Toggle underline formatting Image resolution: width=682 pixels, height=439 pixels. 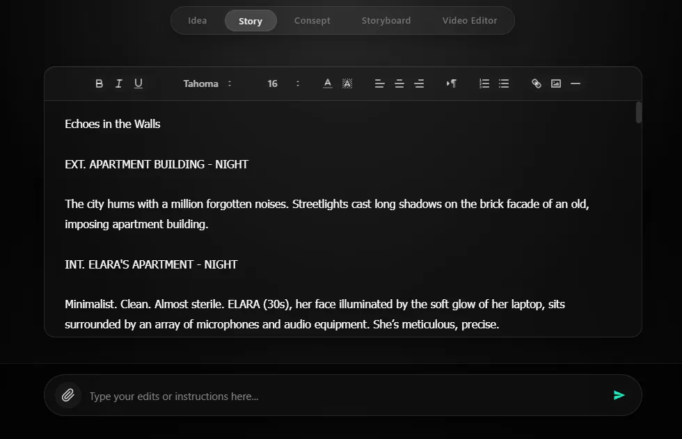[138, 83]
